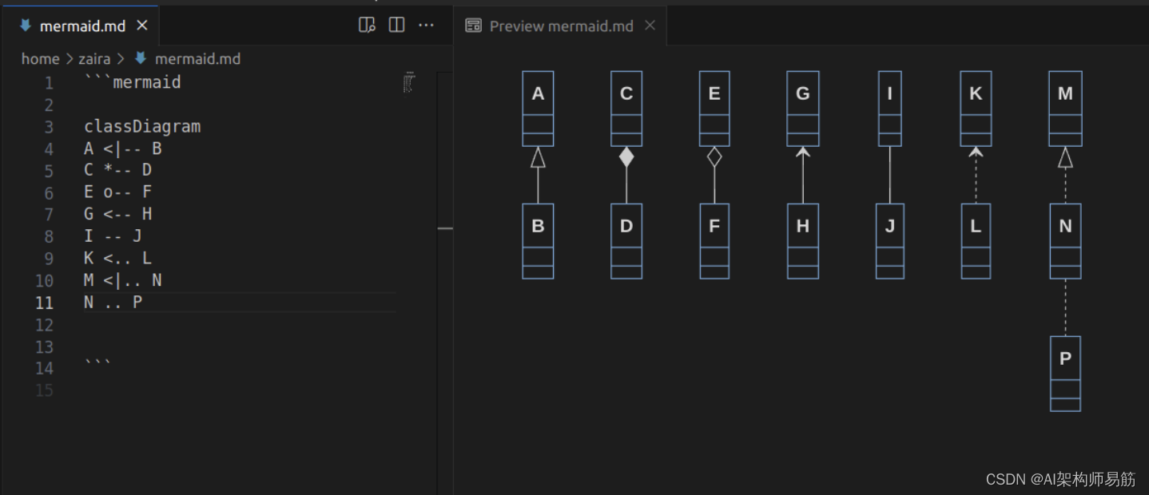Image resolution: width=1149 pixels, height=495 pixels.
Task: Click the hollow inheritance triangle under A
Action: point(538,157)
